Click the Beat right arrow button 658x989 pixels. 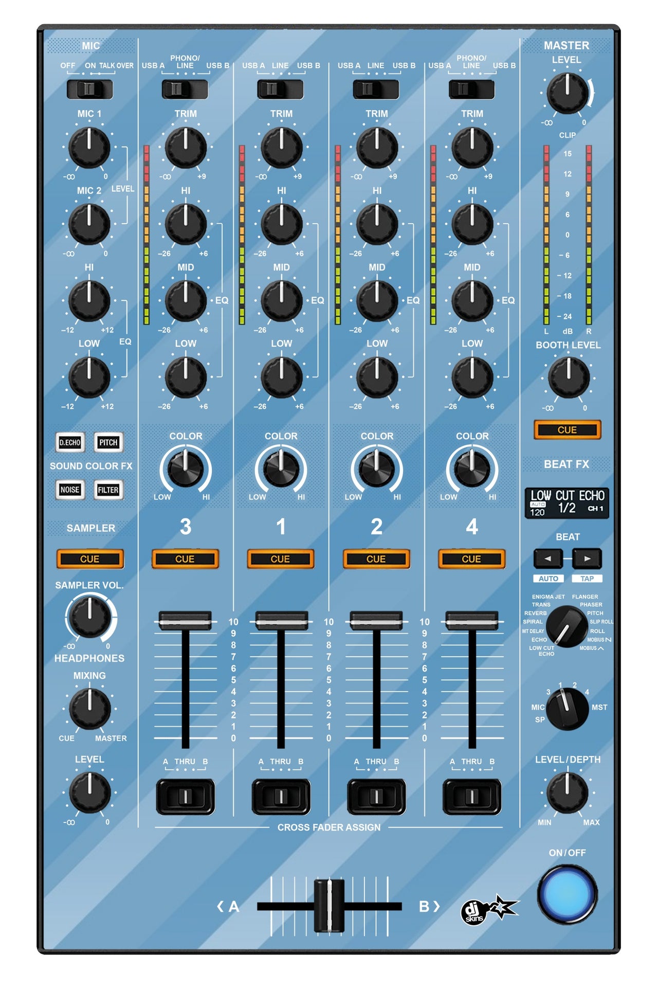(587, 559)
